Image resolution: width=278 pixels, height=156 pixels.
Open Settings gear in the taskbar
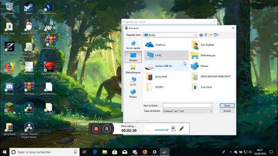(155, 152)
